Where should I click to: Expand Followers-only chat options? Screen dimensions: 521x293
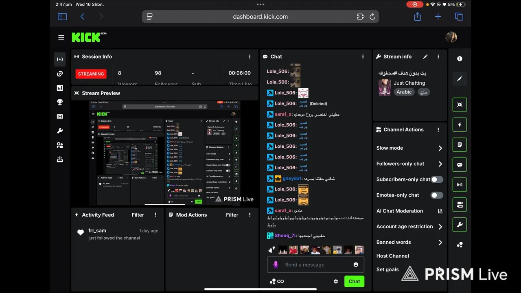tap(440, 164)
